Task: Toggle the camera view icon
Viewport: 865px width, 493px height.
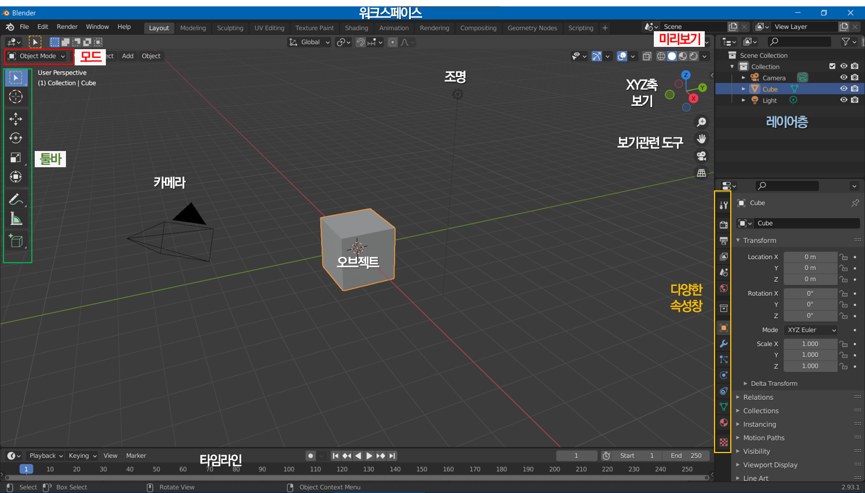Action: [x=701, y=156]
